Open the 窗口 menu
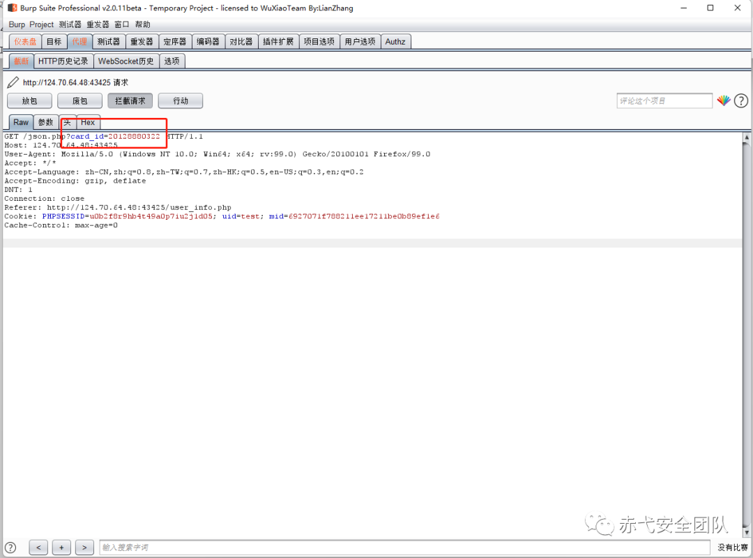 pos(122,24)
